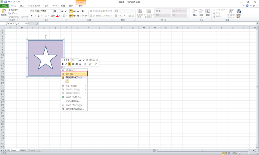Image resolution: width=259 pixels, height=155 pixels.
Task: Click the Sort and Filter (並べ替えとフィルター) icon
Action: [x=231, y=11]
